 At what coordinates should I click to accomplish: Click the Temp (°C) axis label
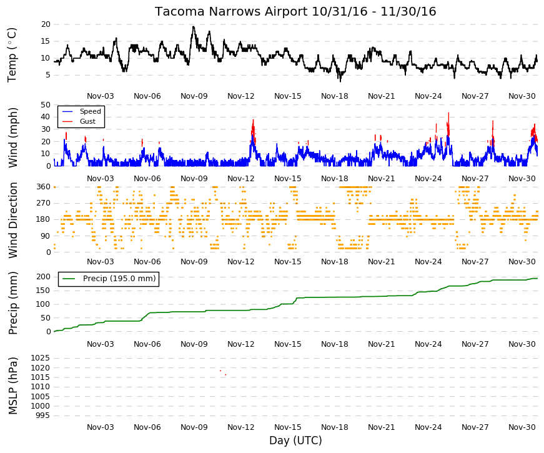[x=12, y=55]
